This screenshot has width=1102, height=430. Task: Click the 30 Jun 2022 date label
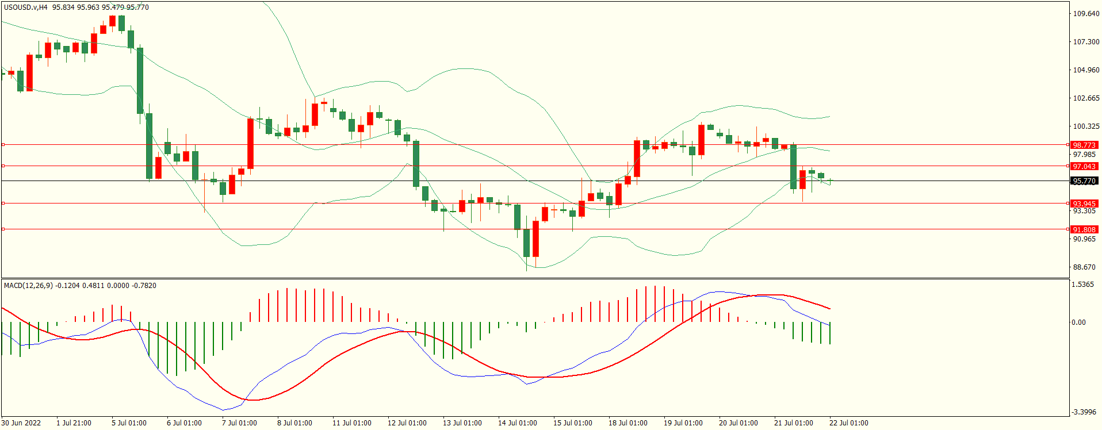coord(21,423)
